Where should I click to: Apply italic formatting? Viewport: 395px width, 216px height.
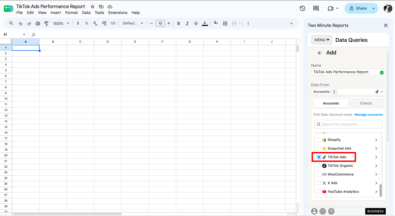coord(187,23)
